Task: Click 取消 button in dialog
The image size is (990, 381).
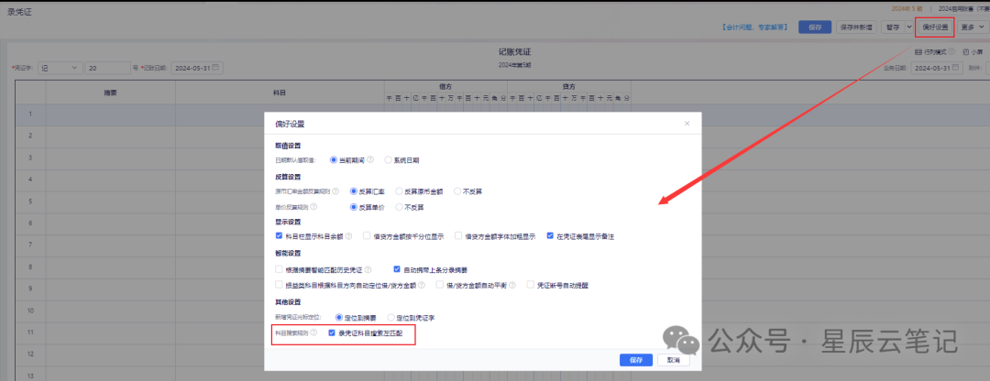Action: [673, 360]
